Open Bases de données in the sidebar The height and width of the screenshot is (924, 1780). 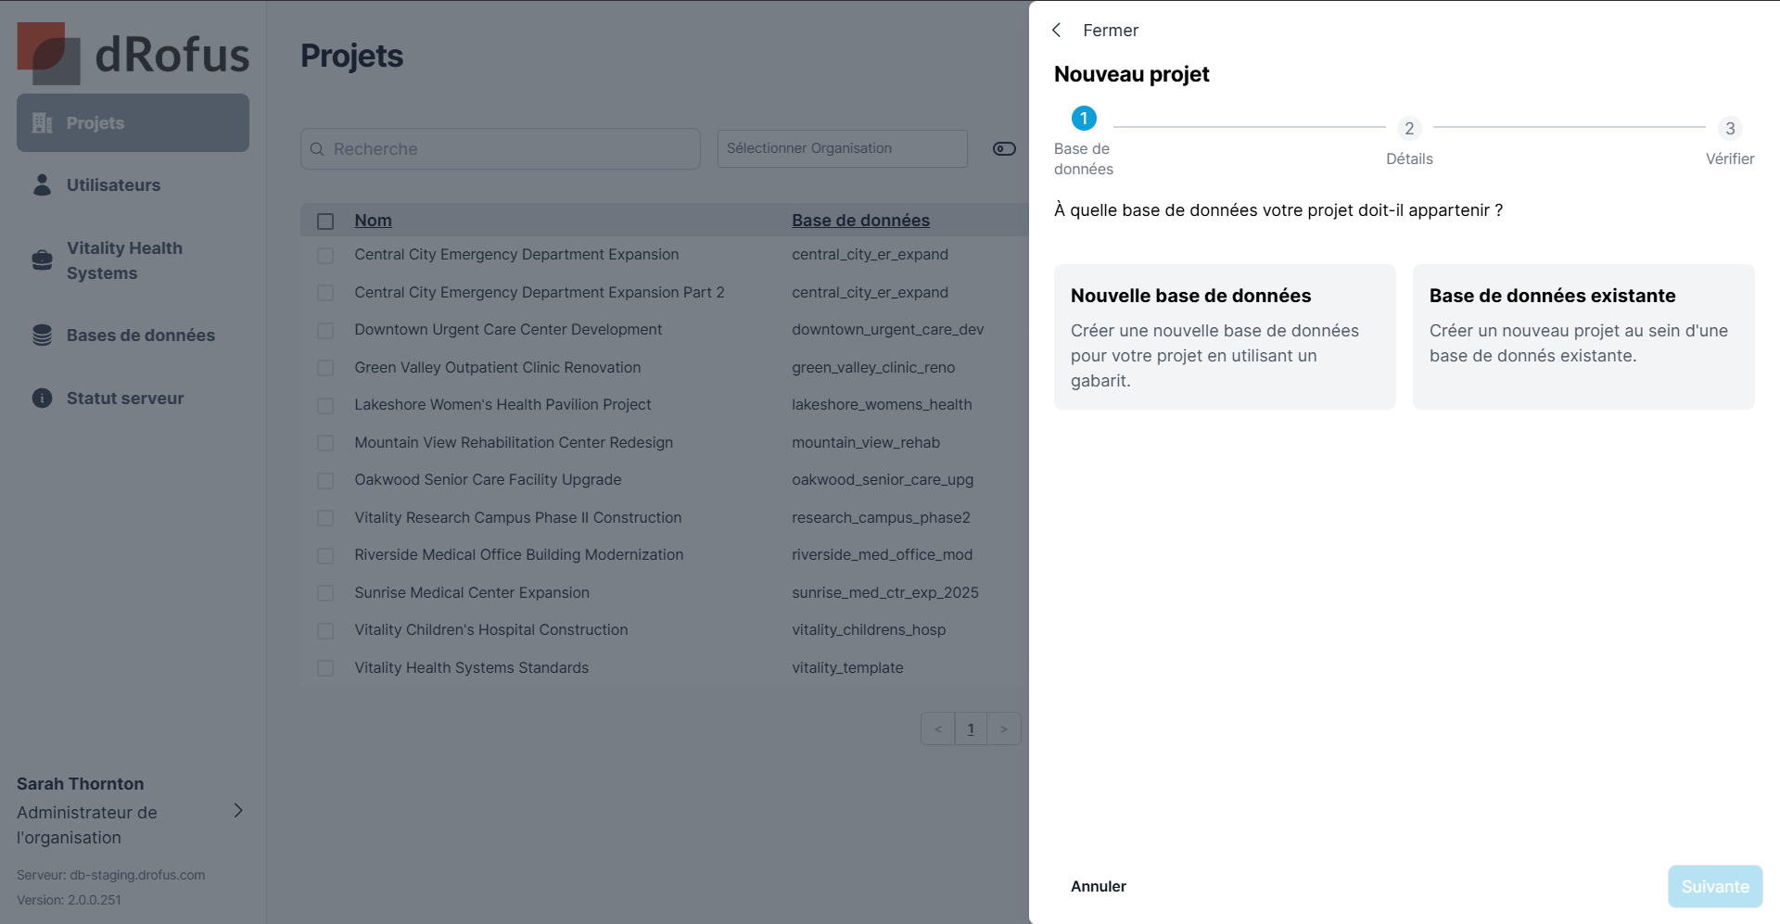click(140, 335)
